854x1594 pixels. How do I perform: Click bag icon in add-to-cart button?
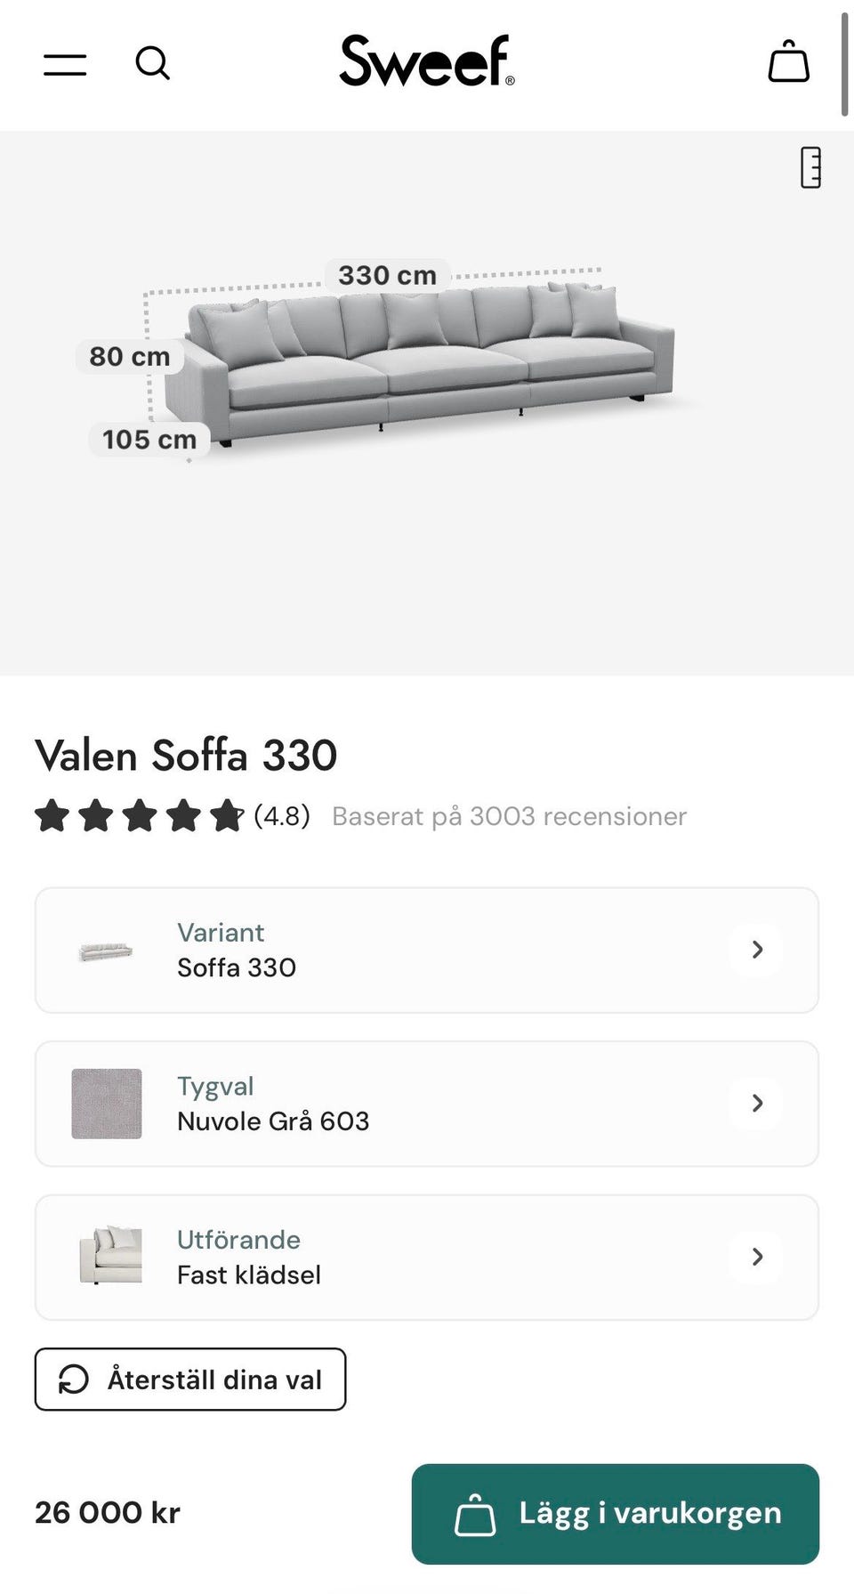(475, 1514)
